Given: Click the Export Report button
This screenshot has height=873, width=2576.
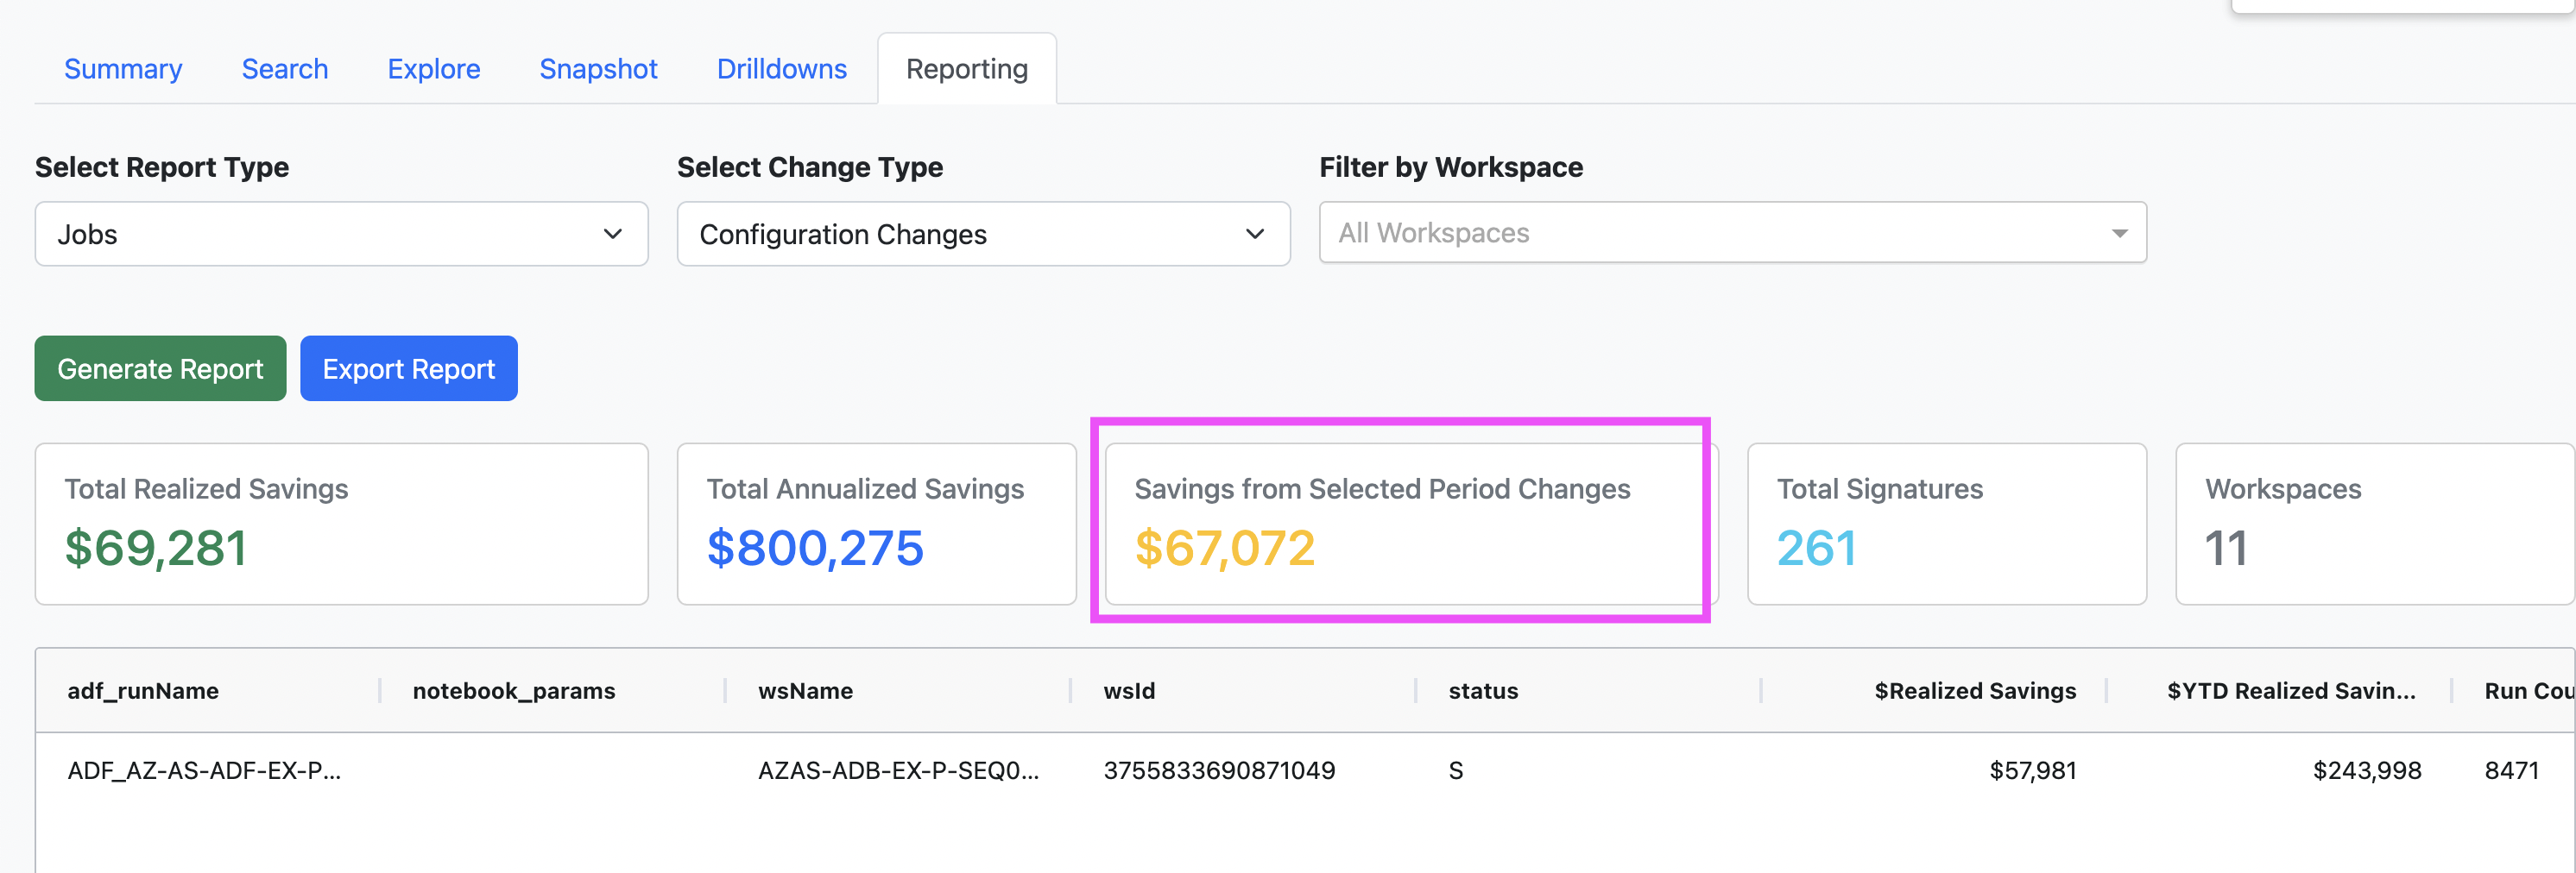Looking at the screenshot, I should [x=408, y=368].
